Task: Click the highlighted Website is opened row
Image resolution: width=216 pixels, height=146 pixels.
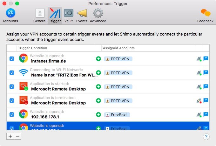Action: pyautogui.click(x=108, y=126)
